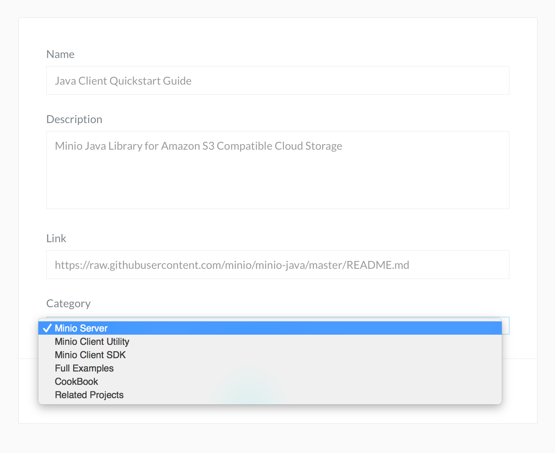Pick Minio Client SDK category
This screenshot has height=453, width=555.
pos(90,355)
